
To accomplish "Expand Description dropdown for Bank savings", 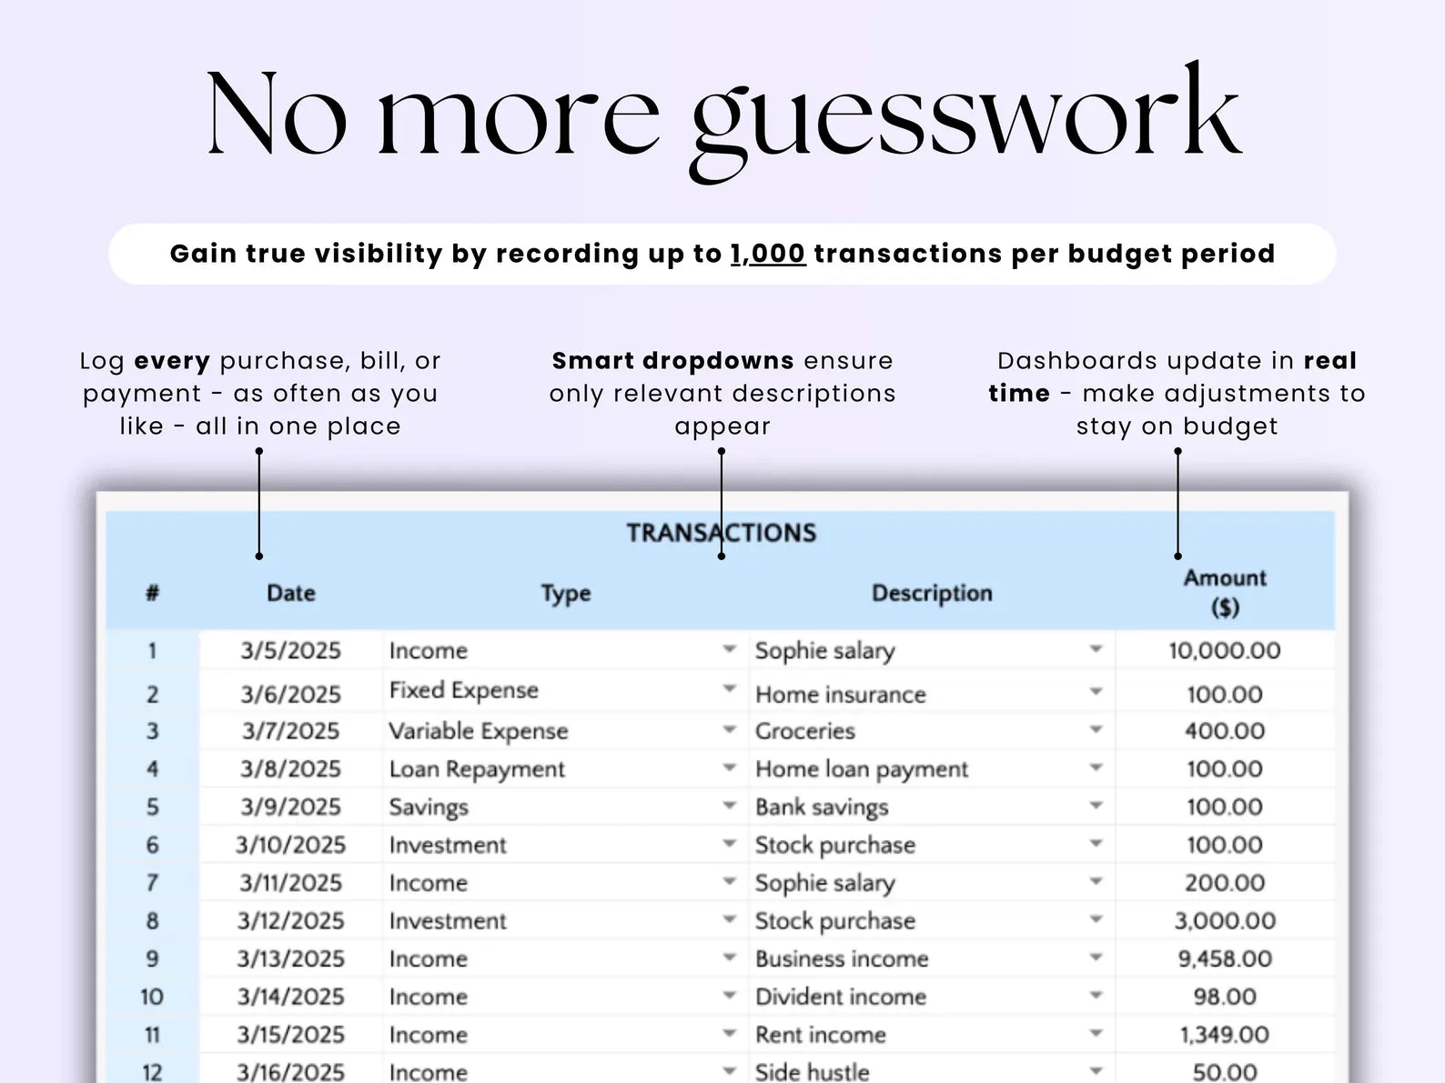I will [1096, 806].
